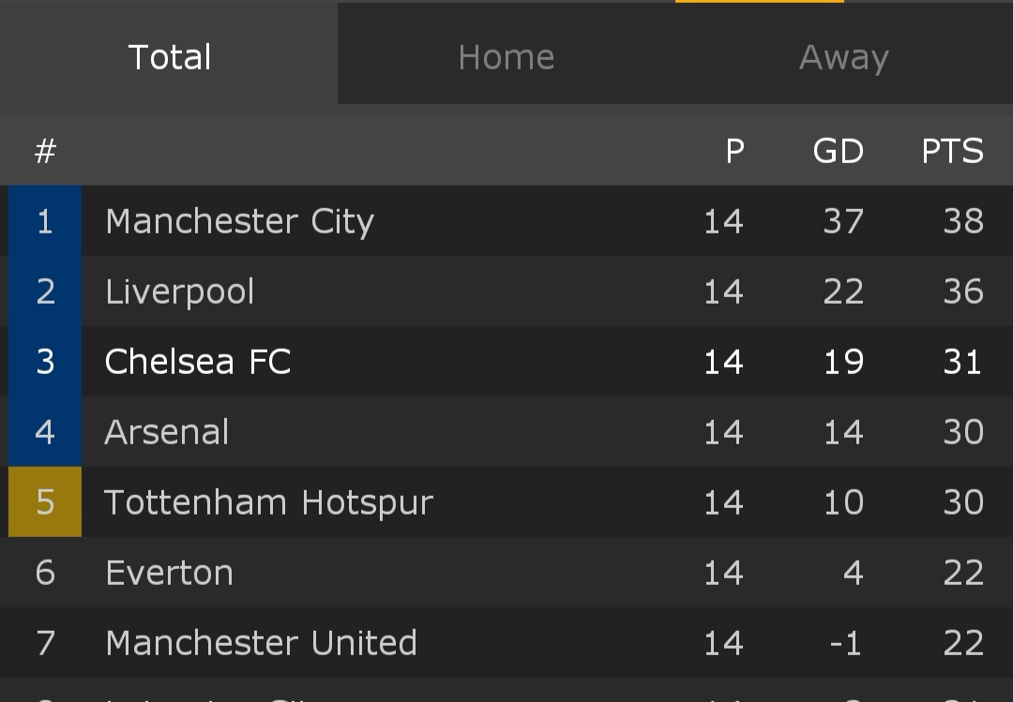Switch to the Home tab

pyautogui.click(x=506, y=58)
